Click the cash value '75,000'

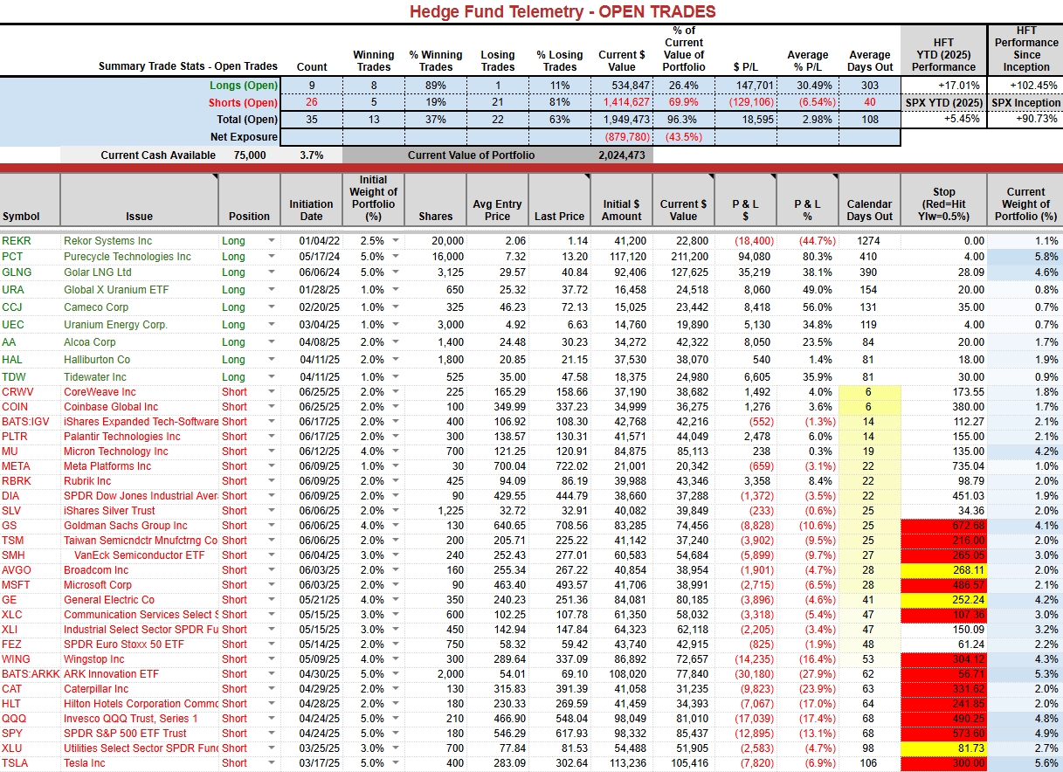coord(251,155)
